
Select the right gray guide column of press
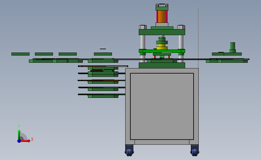click(x=181, y=42)
